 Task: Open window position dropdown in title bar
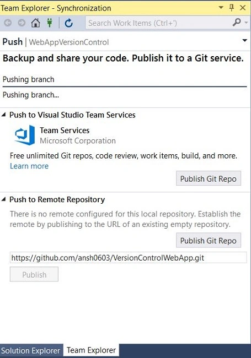[x=221, y=8]
